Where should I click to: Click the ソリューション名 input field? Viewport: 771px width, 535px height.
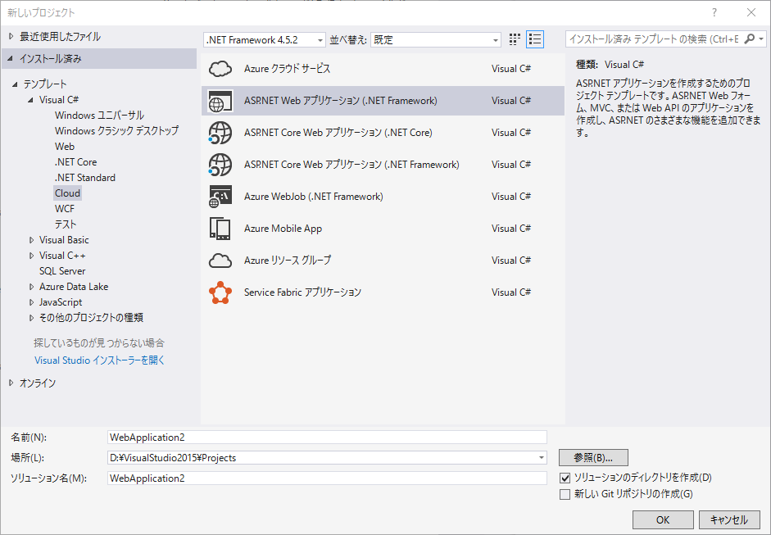327,478
